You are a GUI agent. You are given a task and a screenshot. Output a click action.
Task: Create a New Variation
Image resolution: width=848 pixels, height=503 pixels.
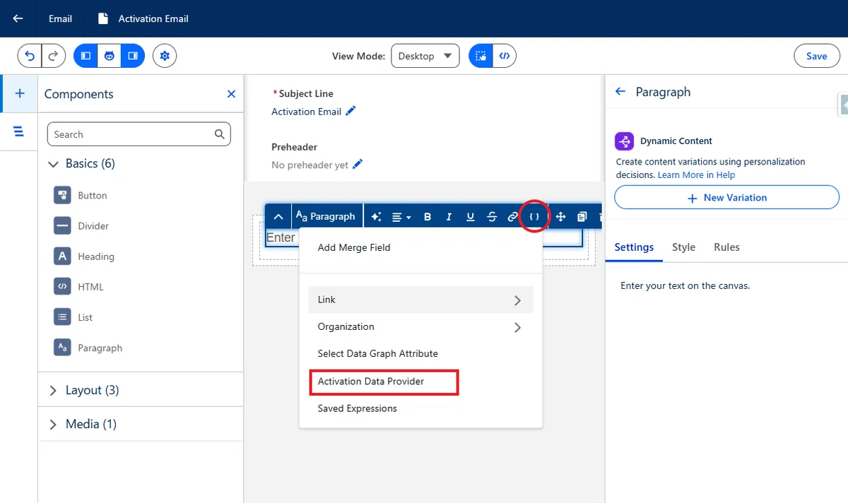pyautogui.click(x=726, y=198)
